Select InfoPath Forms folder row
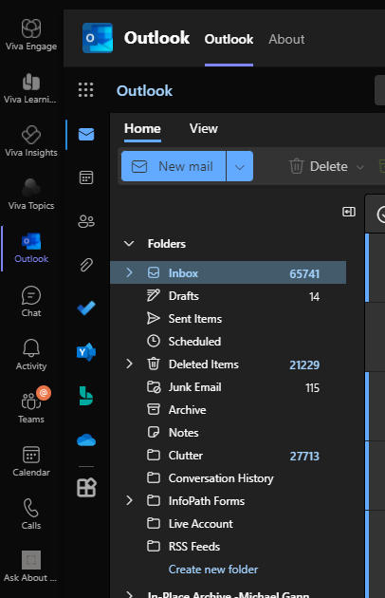The height and width of the screenshot is (598, 385). 228,501
